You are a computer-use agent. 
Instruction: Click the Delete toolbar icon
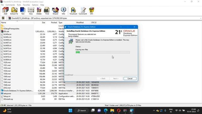click(x=39, y=11)
